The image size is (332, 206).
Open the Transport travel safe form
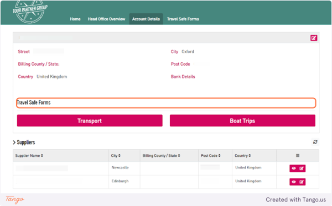90,120
